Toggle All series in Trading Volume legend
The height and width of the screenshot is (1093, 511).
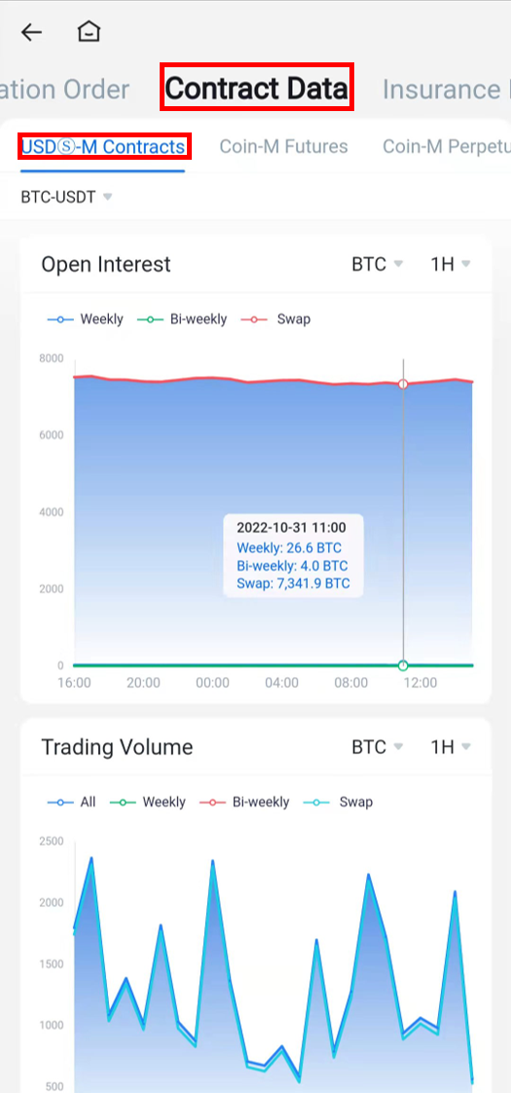click(72, 803)
